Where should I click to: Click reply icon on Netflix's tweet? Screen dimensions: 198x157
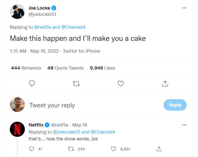32,149
